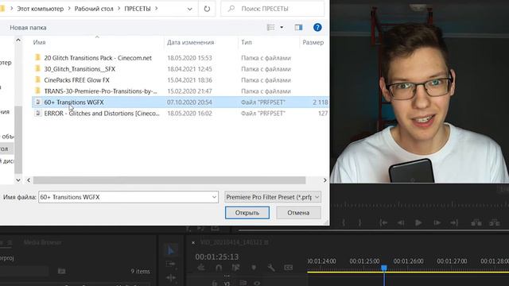
Task: Click the file list horizontal scrollbar thumb
Action: pyautogui.click(x=169, y=180)
